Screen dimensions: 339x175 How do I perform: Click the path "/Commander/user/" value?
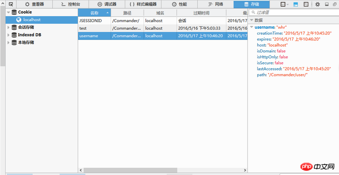coord(288,75)
